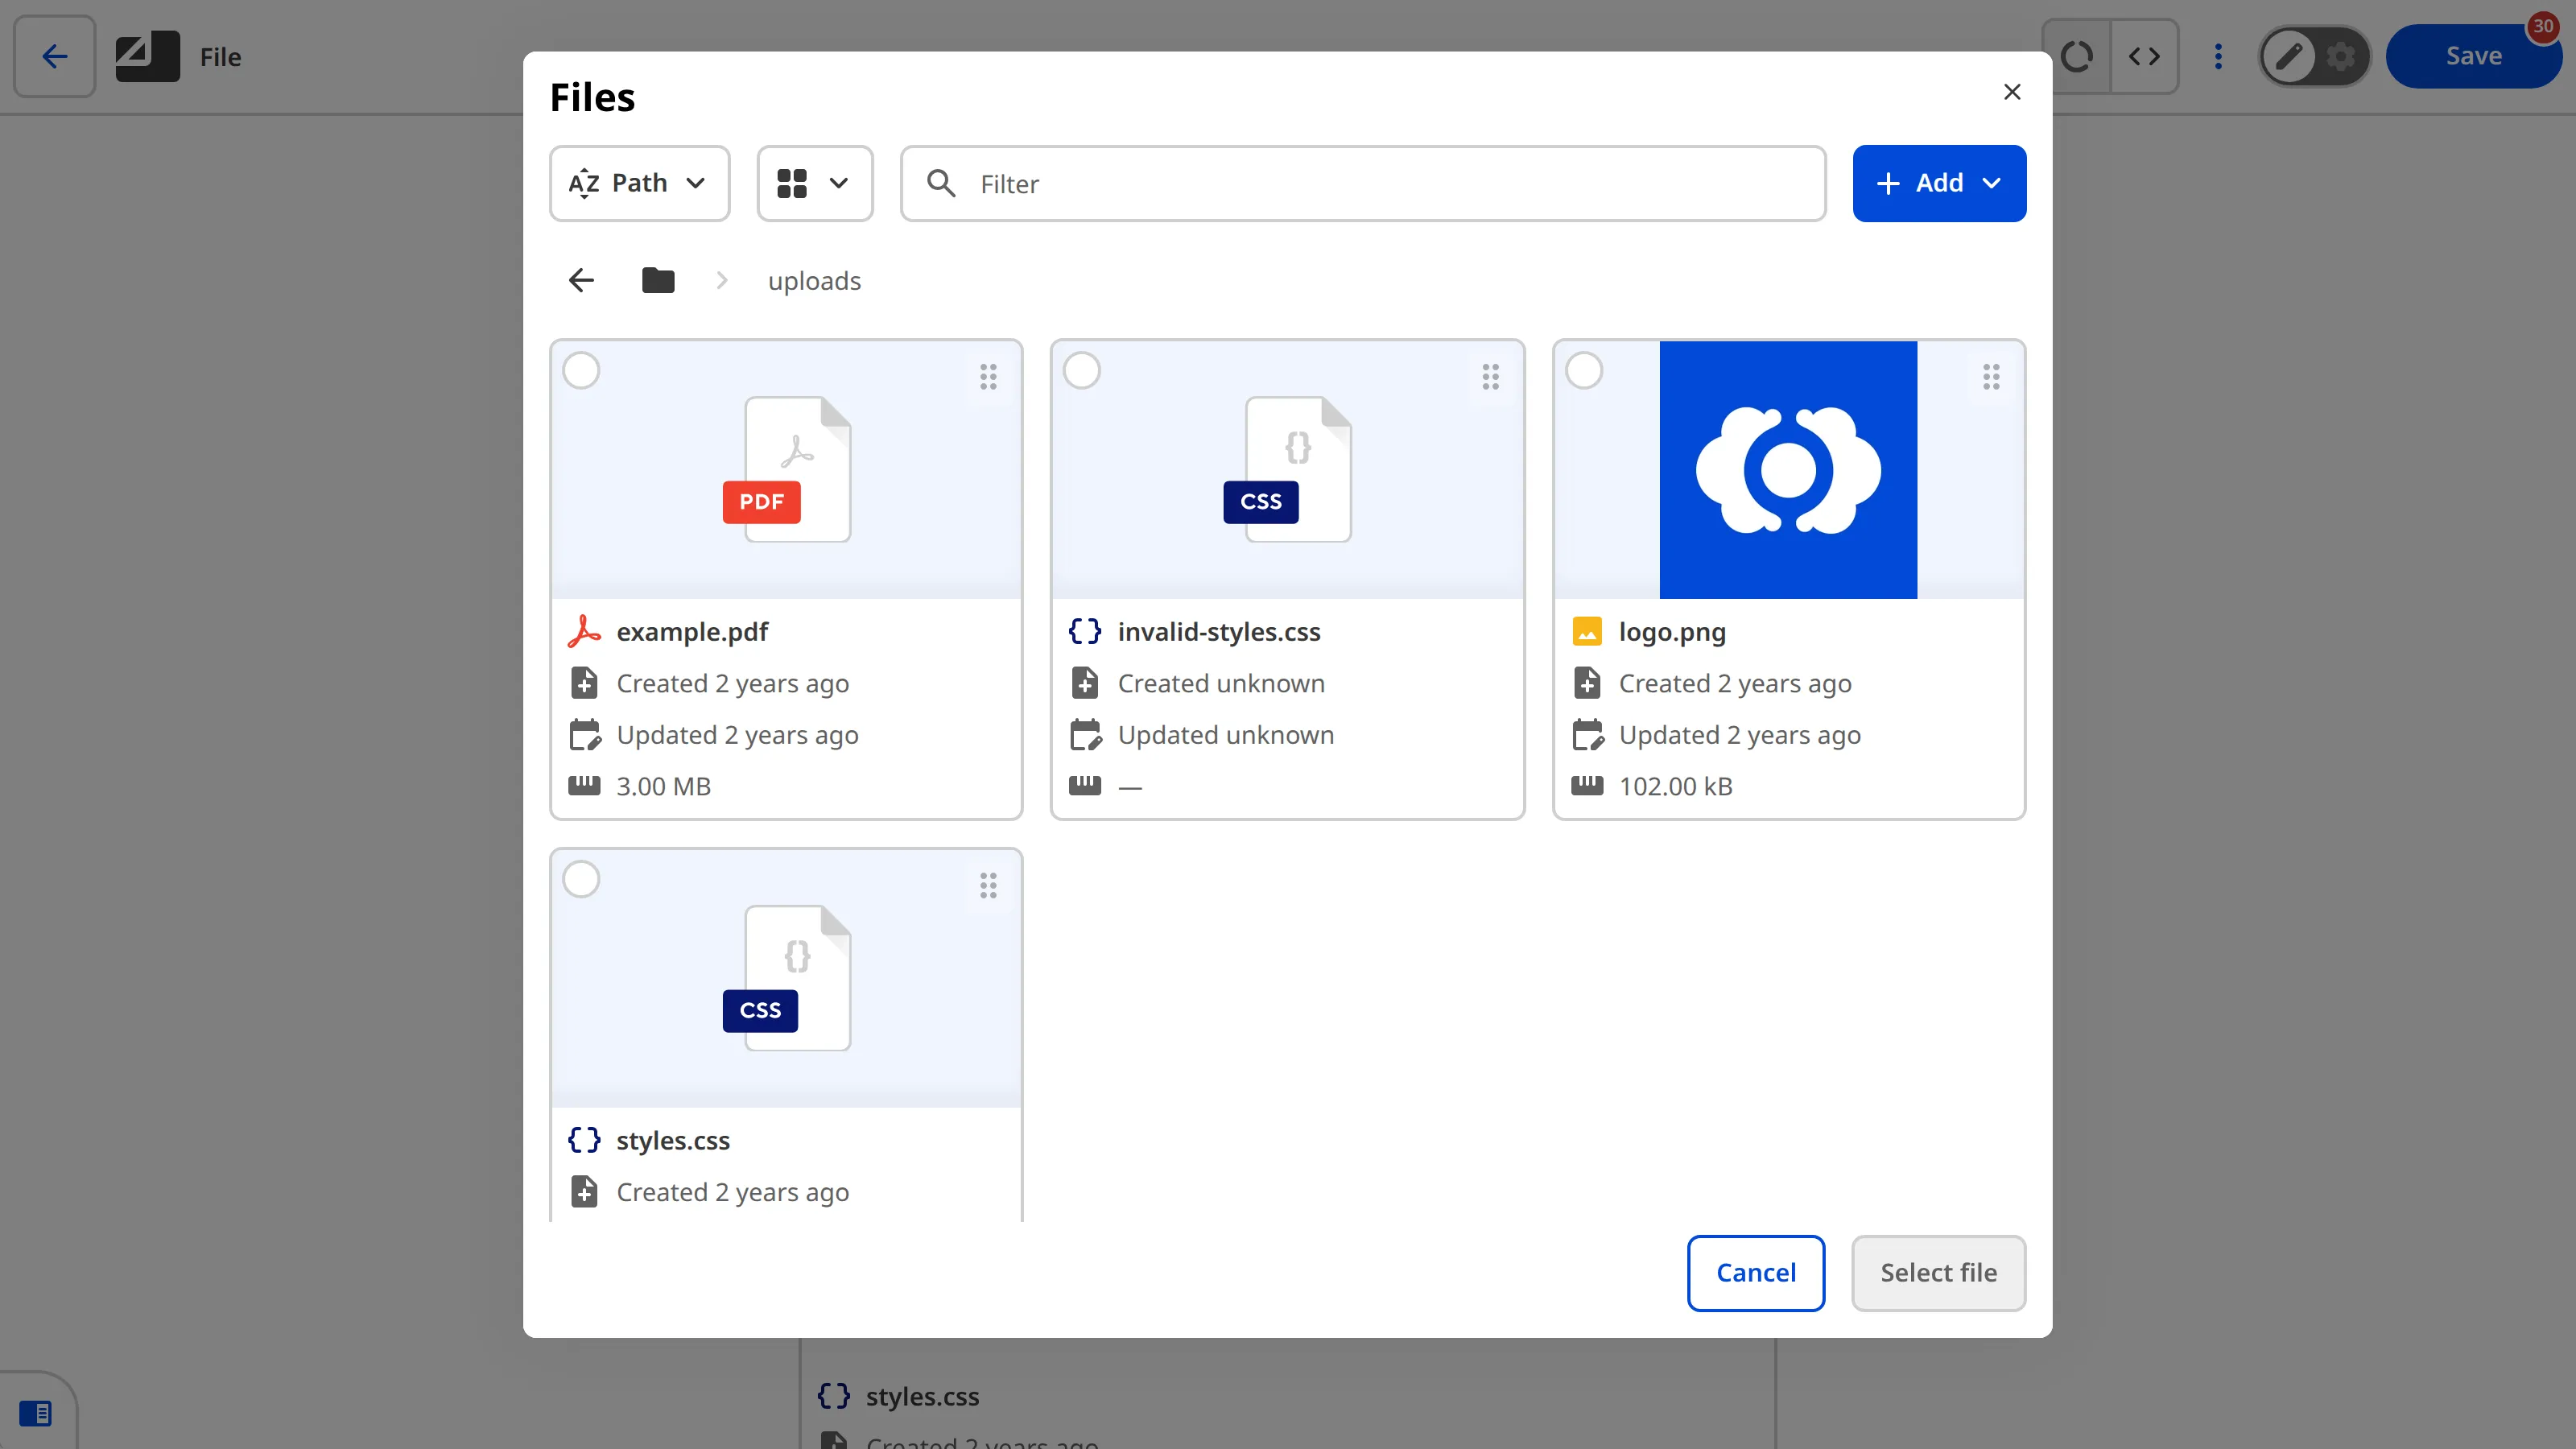Click the magnifier icon in the Filter box
Image resolution: width=2576 pixels, height=1449 pixels.
(x=941, y=183)
